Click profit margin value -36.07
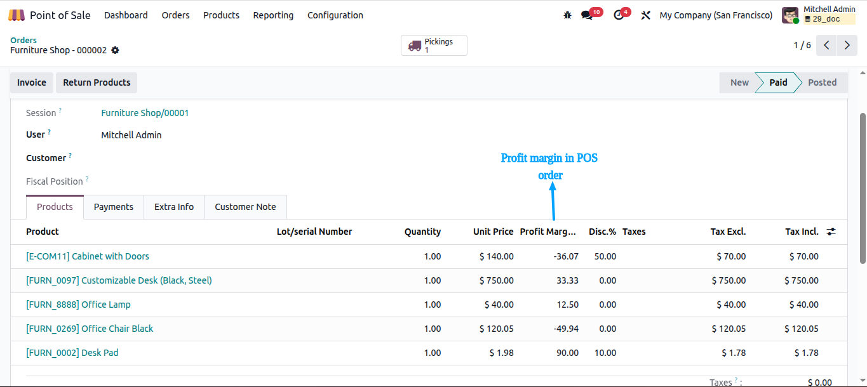The height and width of the screenshot is (387, 867). (565, 256)
